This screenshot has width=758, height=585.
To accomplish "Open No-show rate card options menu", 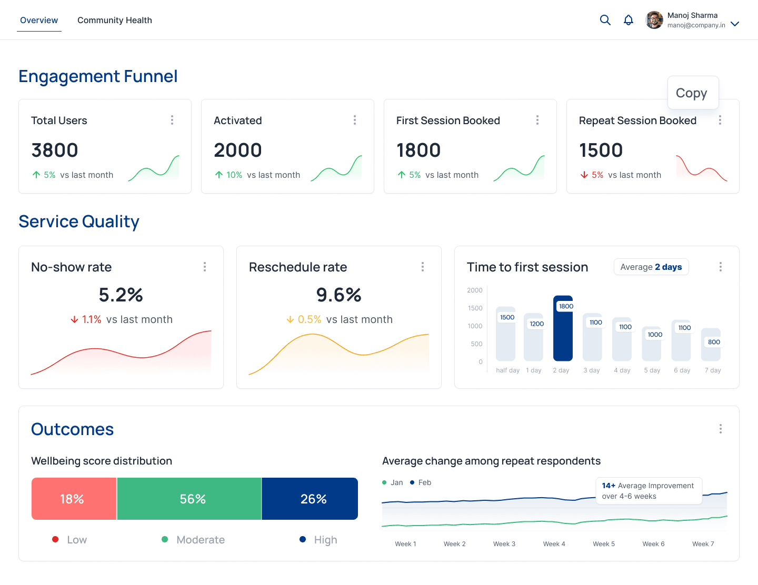I will tap(205, 267).
